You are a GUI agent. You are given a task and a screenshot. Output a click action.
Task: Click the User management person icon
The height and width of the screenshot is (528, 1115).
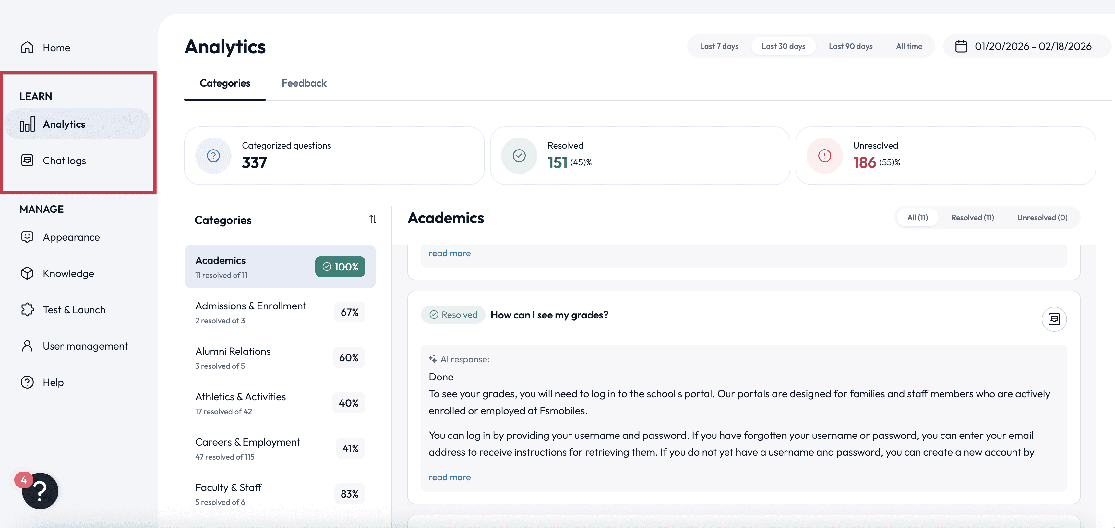27,346
